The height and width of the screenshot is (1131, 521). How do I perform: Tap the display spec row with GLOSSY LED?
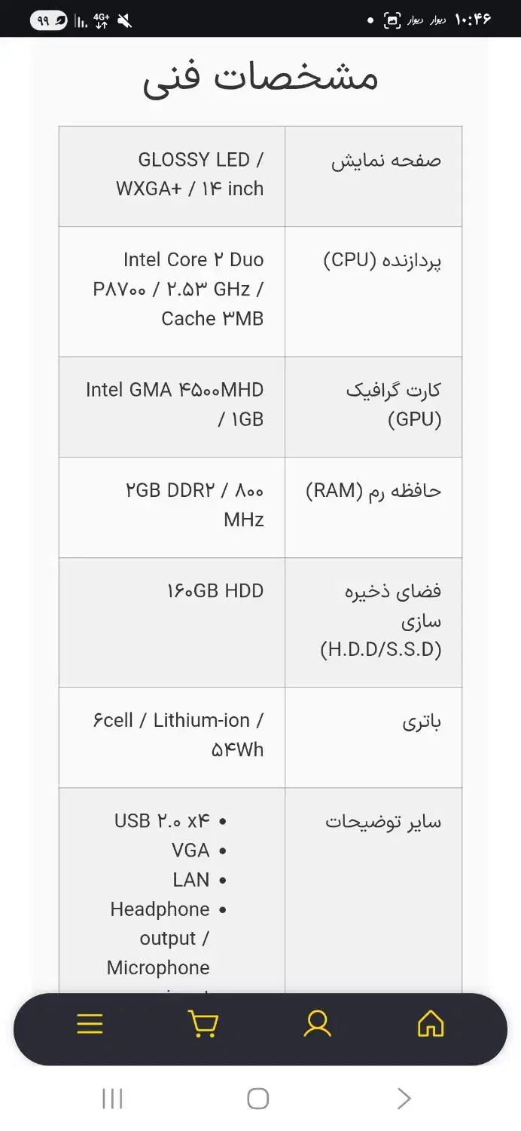point(260,175)
